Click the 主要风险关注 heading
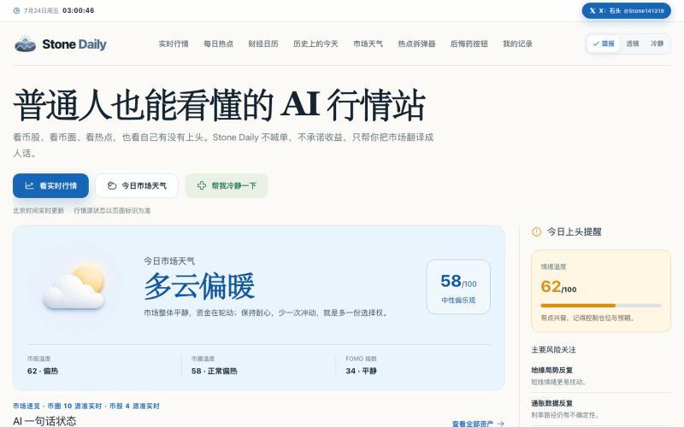The width and height of the screenshot is (684, 427). (x=553, y=349)
